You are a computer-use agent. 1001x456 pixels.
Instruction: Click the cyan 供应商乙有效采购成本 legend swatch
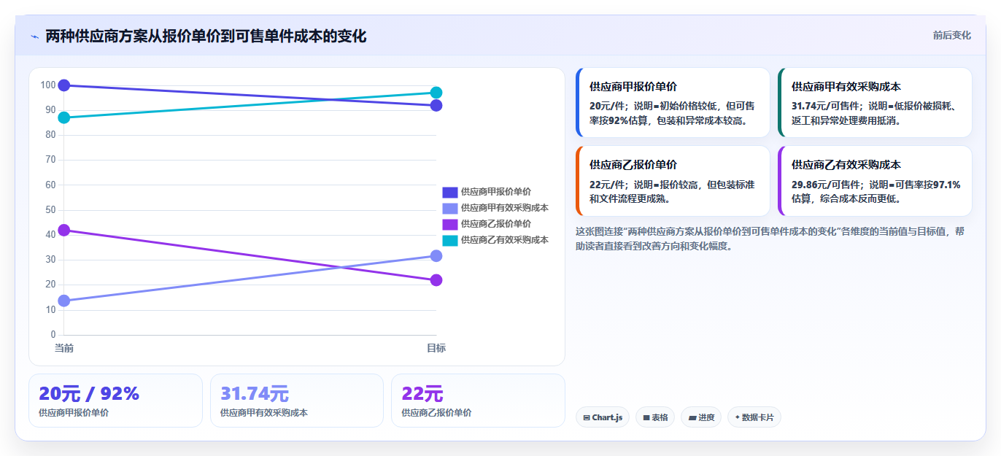tap(449, 240)
